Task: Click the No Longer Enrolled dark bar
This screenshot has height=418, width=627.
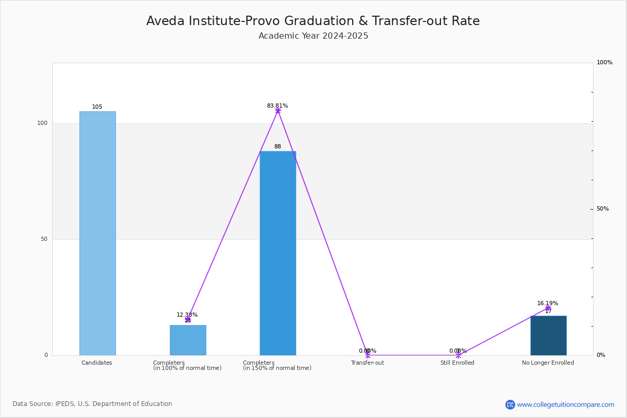Action: point(548,335)
